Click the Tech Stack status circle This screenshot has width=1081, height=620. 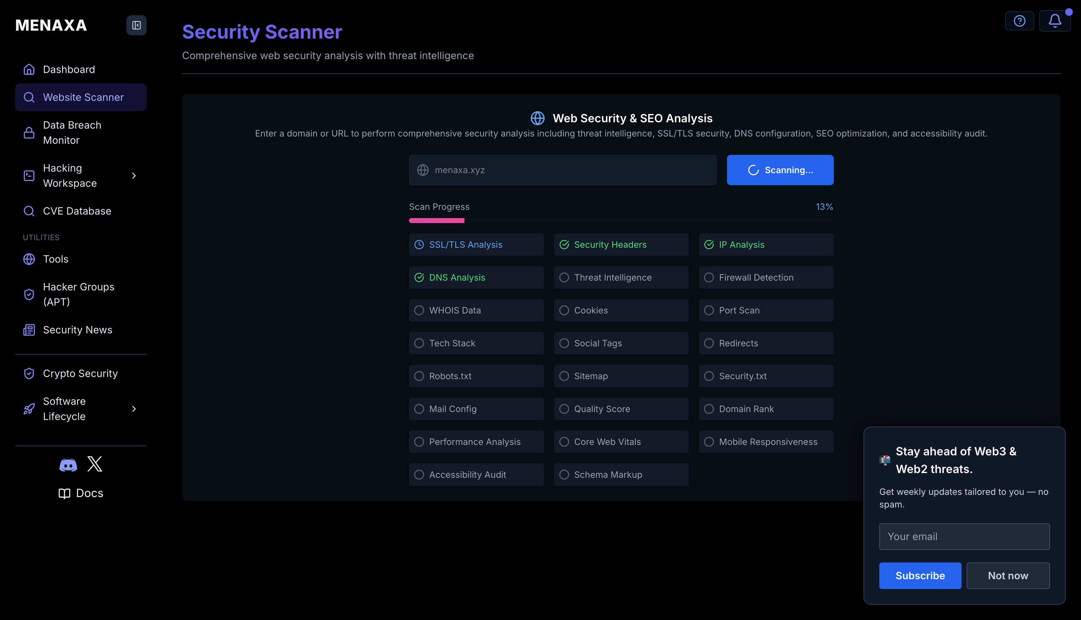click(x=419, y=343)
